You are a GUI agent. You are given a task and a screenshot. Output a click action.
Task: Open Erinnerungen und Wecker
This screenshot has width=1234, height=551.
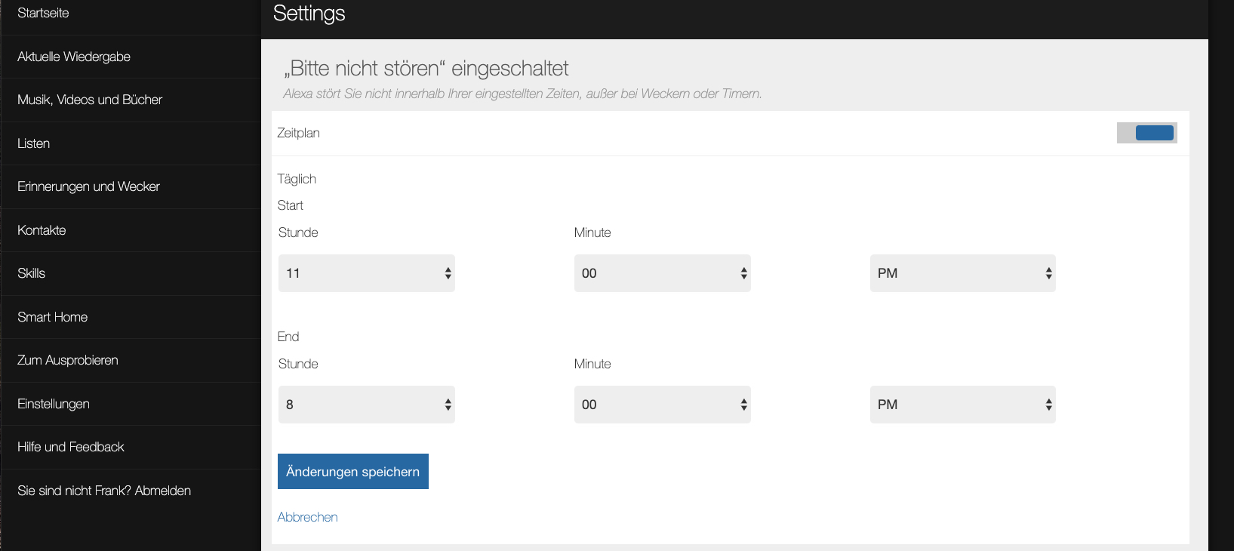[88, 186]
